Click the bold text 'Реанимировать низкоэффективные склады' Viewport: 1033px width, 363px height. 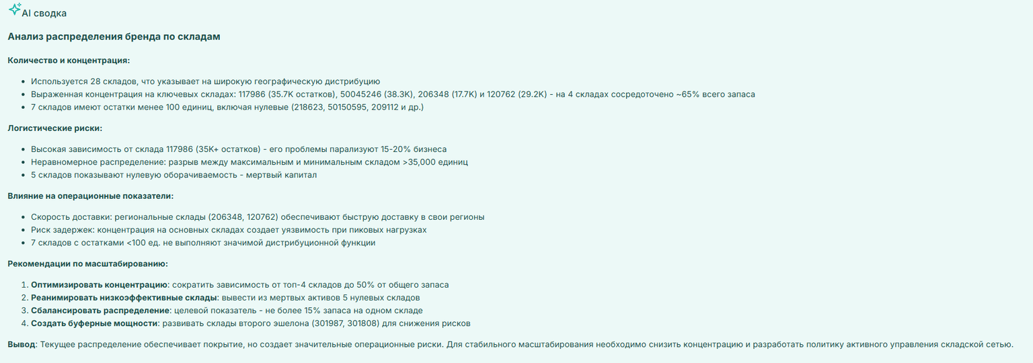coord(124,298)
